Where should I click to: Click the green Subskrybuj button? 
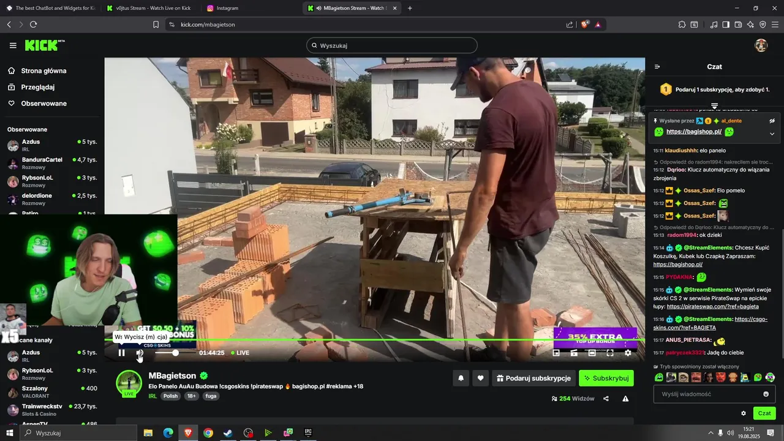(x=606, y=379)
